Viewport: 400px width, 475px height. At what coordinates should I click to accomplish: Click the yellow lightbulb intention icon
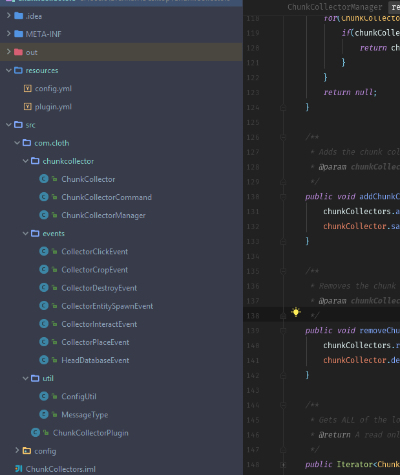[x=296, y=312]
